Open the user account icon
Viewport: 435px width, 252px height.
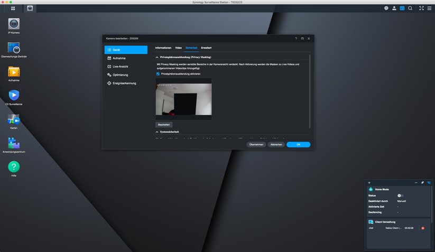[394, 8]
